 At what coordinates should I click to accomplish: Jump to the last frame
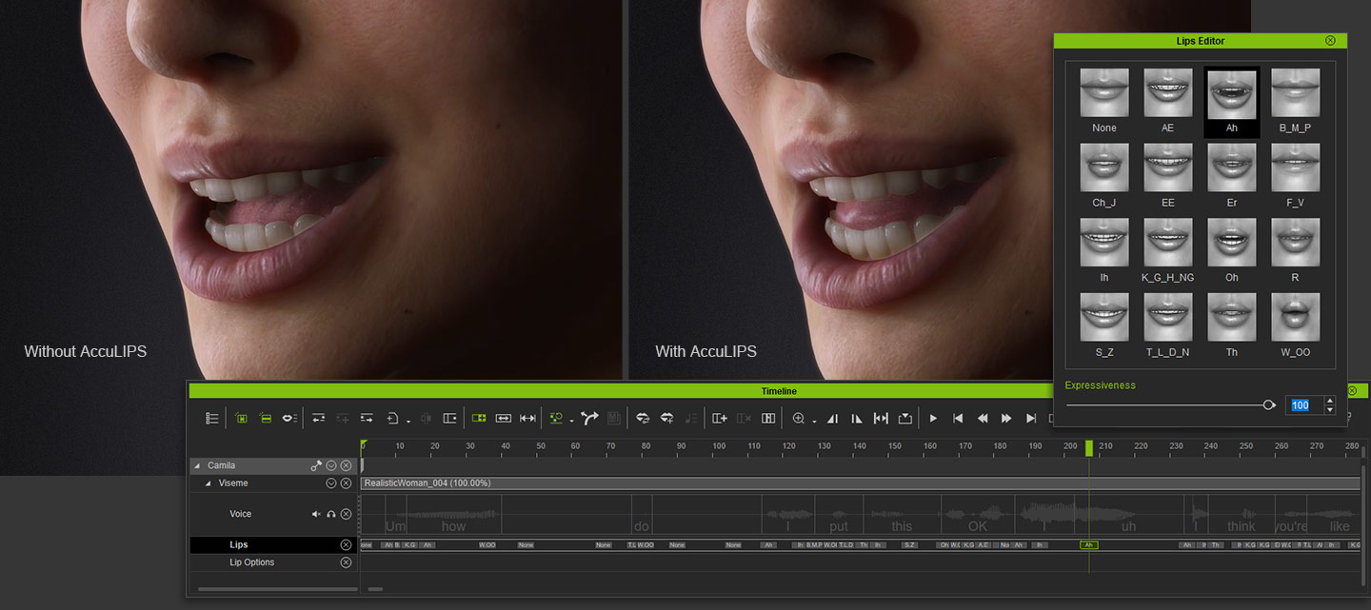[1031, 419]
